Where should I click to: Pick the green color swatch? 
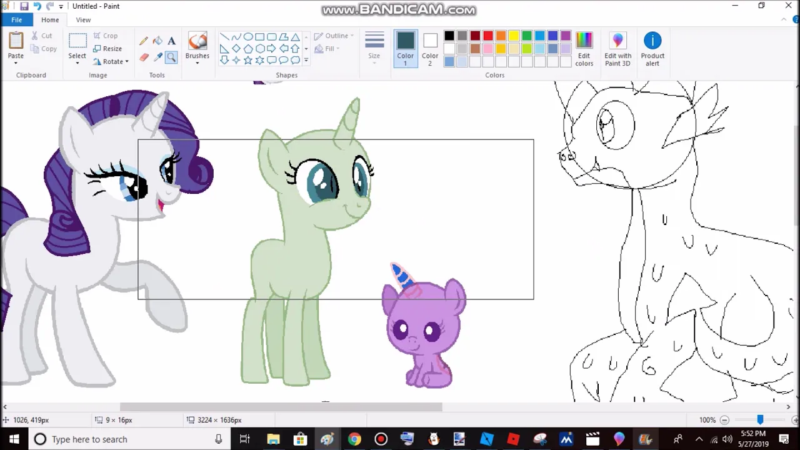click(527, 36)
